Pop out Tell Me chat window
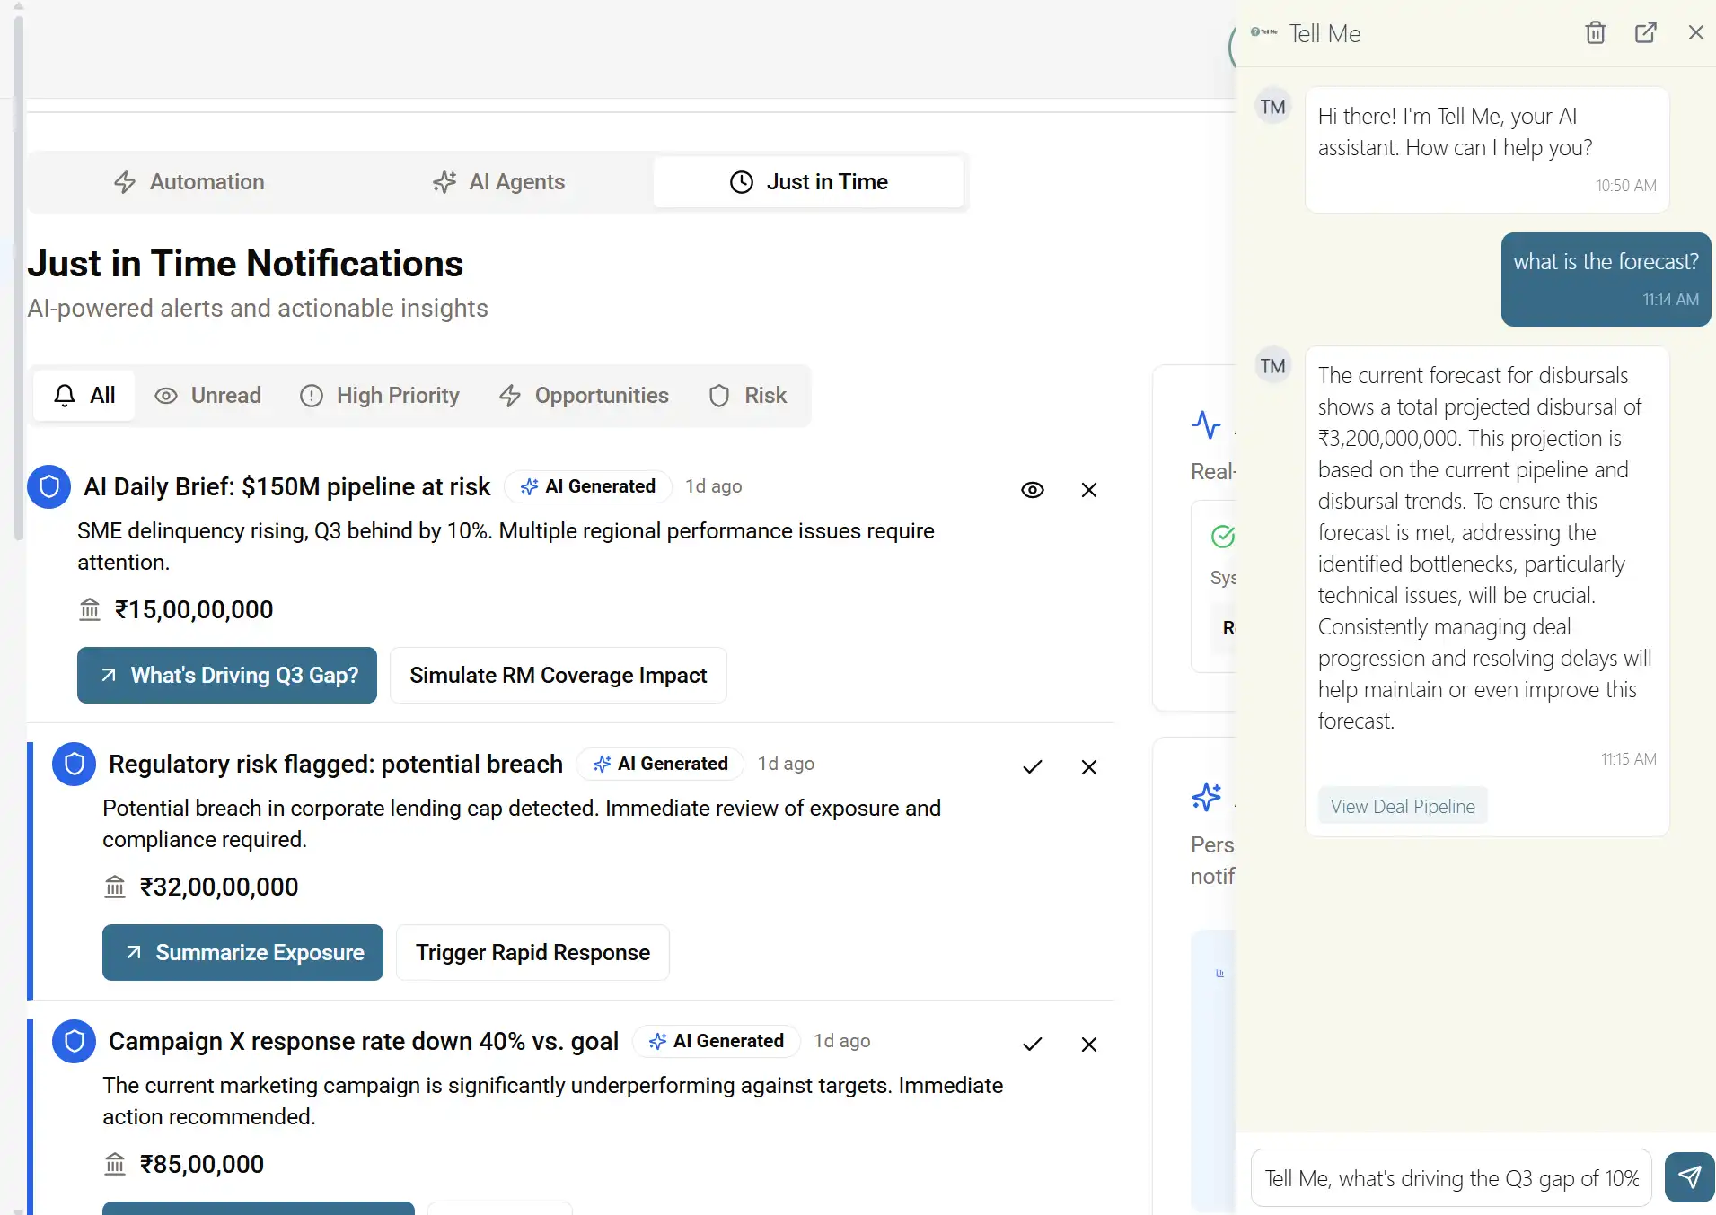1716x1215 pixels. 1645,33
